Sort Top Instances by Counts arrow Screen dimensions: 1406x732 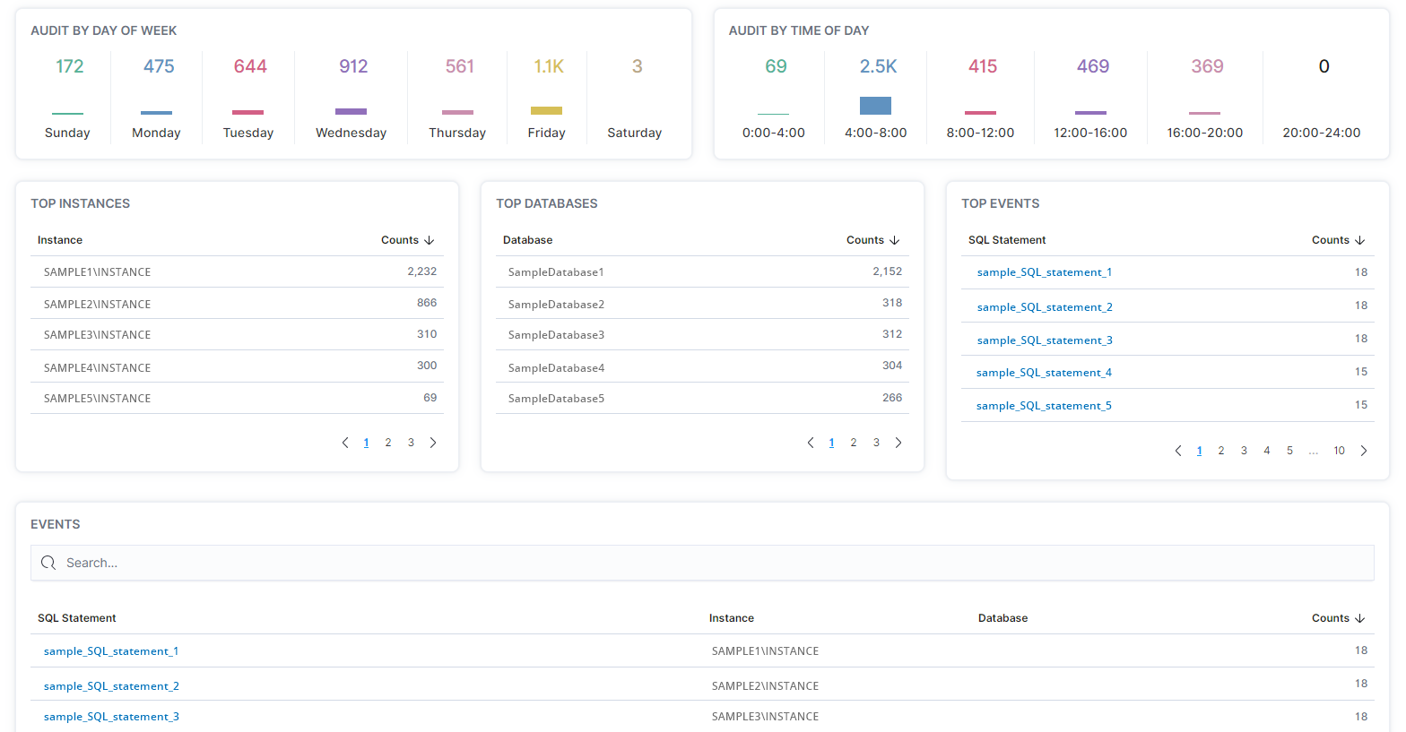[430, 240]
